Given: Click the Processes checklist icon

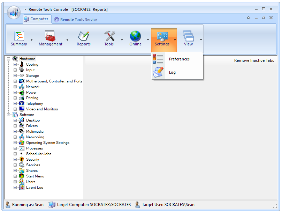Looking at the screenshot, I should coord(22,148).
